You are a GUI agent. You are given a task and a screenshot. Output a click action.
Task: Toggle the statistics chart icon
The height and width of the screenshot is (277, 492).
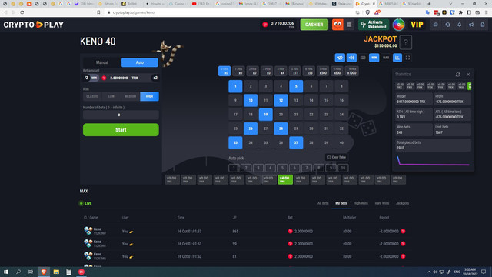click(x=397, y=58)
